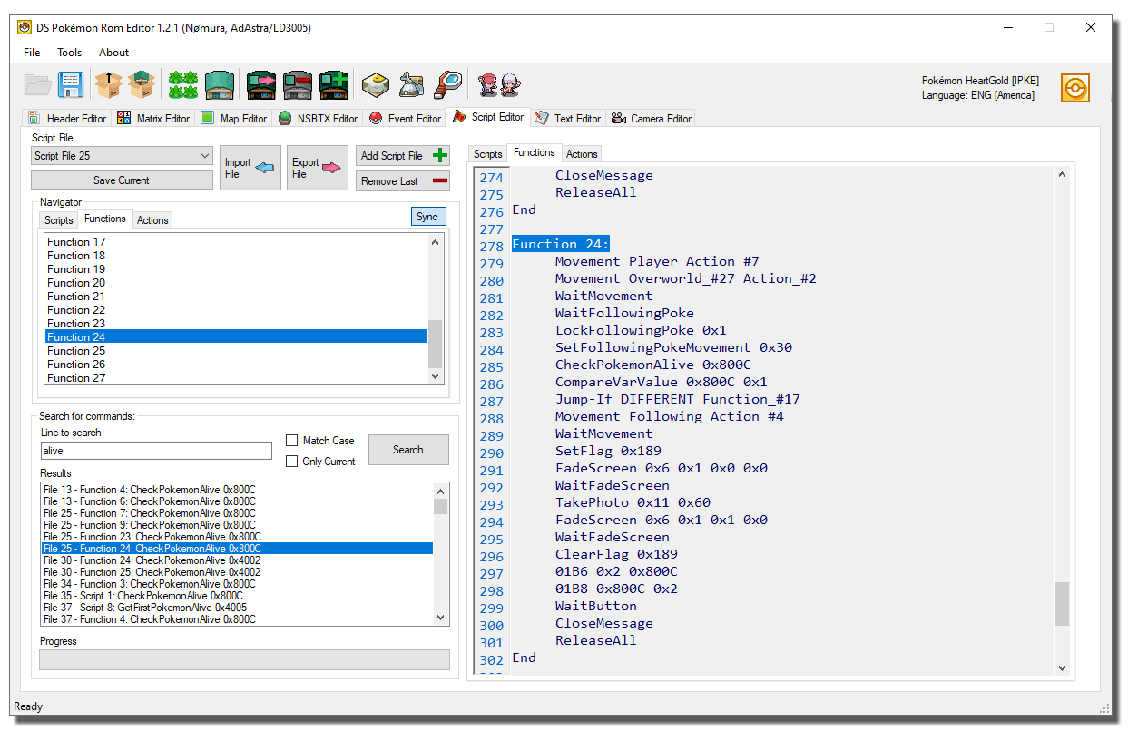Click the results list scrollbar up arrow
This screenshot has width=1128, height=730.
[441, 491]
